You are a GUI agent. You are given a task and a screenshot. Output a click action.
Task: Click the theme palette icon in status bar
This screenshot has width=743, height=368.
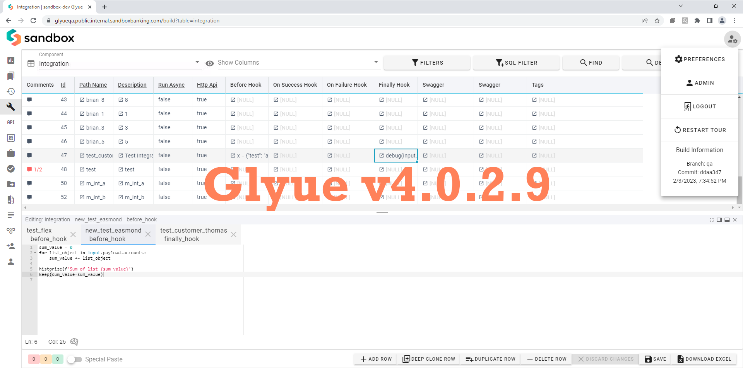pyautogui.click(x=74, y=342)
